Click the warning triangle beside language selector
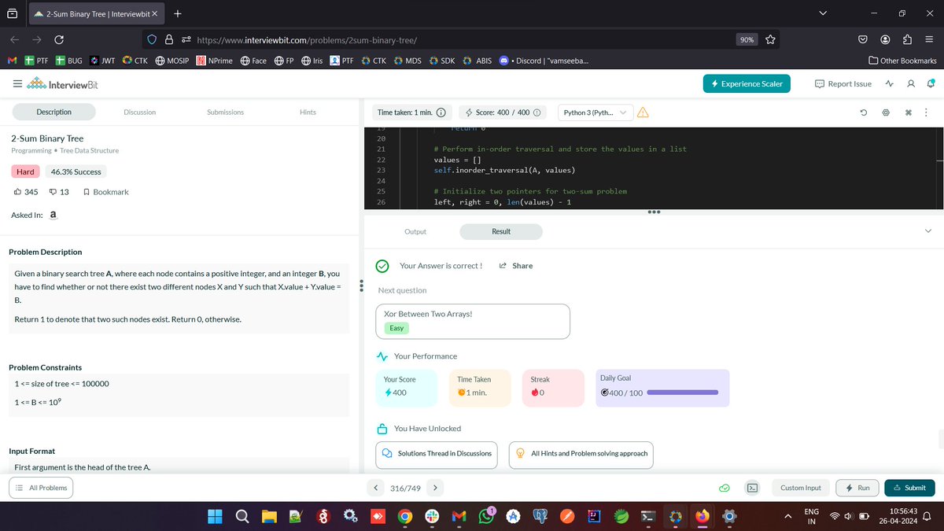The image size is (944, 531). [x=643, y=112]
